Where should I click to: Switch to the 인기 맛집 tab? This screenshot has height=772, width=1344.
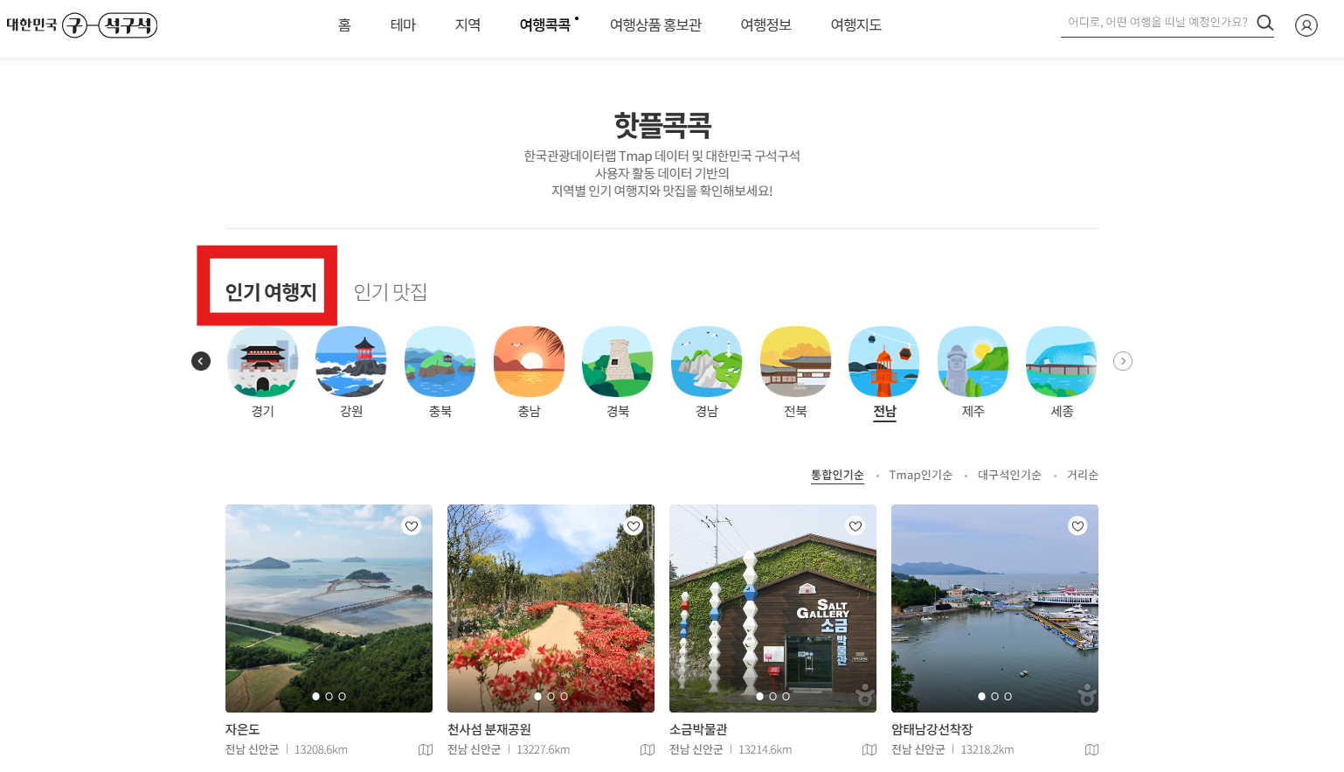388,294
